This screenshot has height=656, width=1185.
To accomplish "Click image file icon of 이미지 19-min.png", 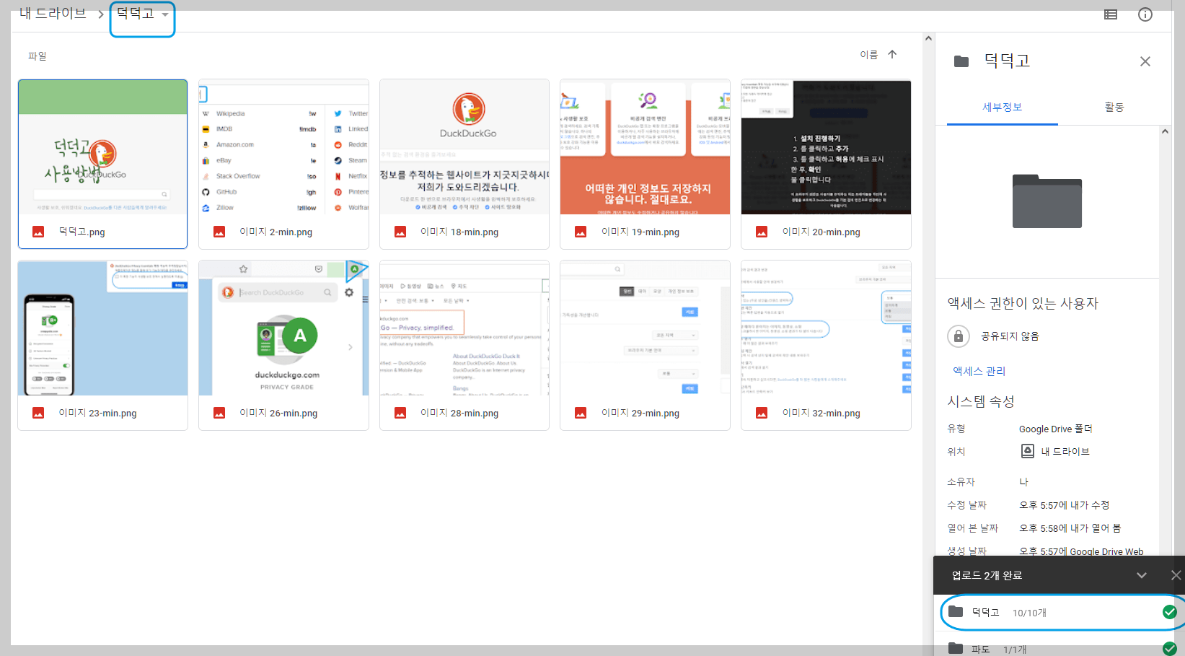I will (x=581, y=232).
